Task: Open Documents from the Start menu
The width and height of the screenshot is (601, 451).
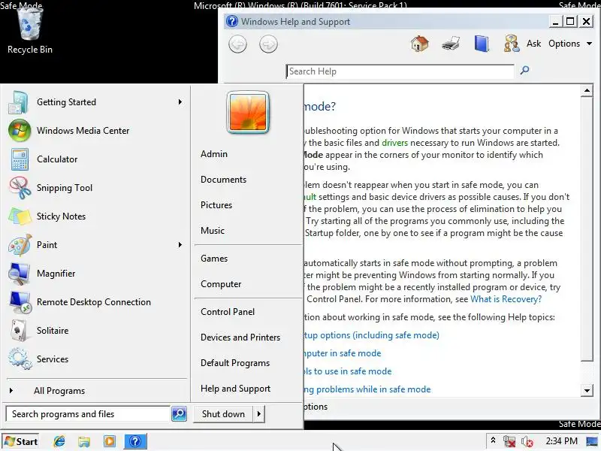Action: click(x=223, y=180)
